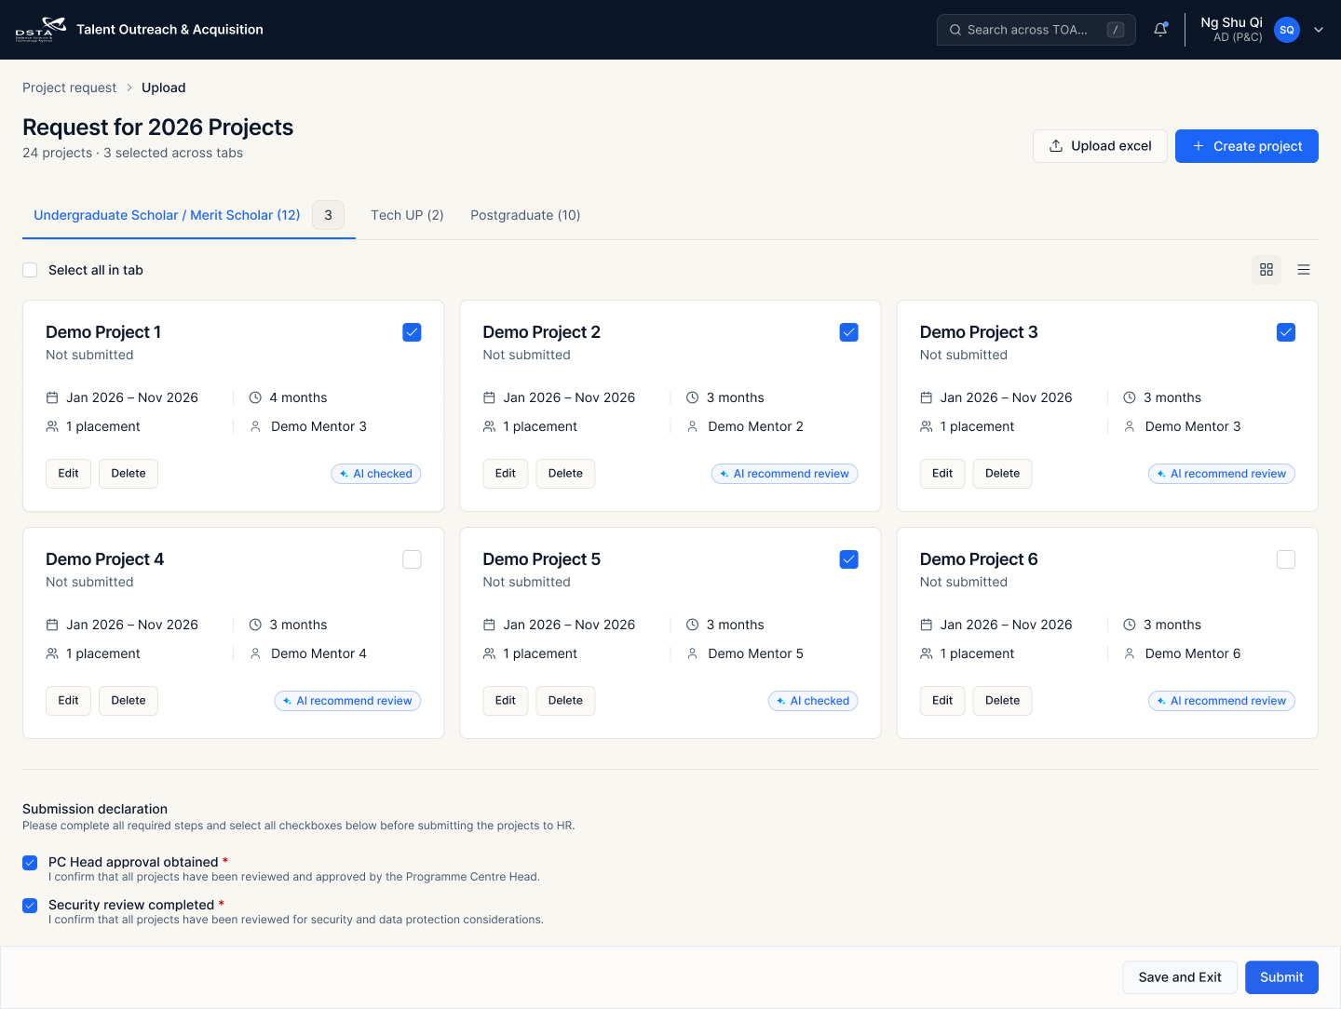Submit the projects
Image resolution: width=1341 pixels, height=1009 pixels.
point(1281,977)
